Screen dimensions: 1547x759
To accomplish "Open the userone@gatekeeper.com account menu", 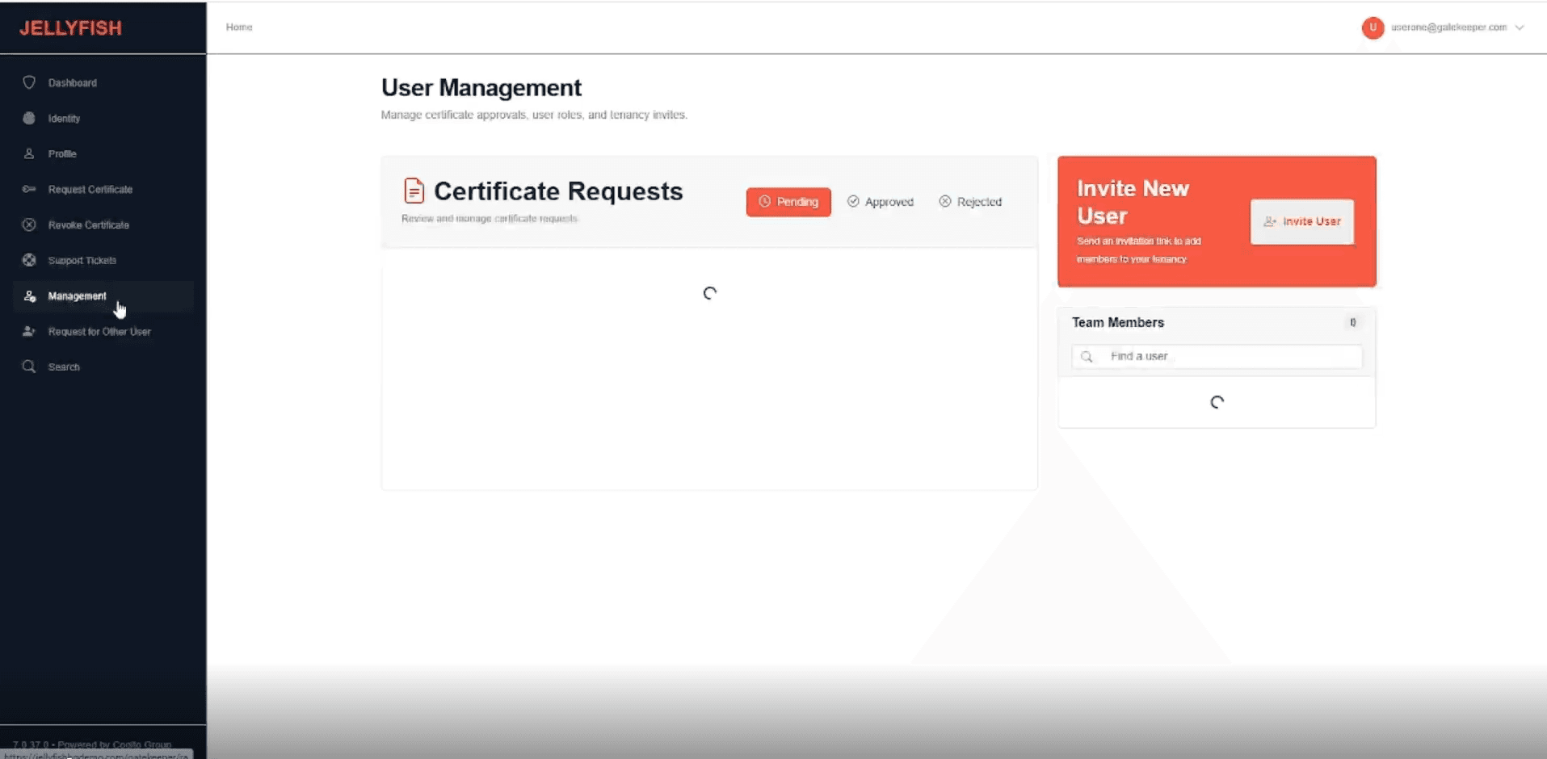I will (1448, 27).
